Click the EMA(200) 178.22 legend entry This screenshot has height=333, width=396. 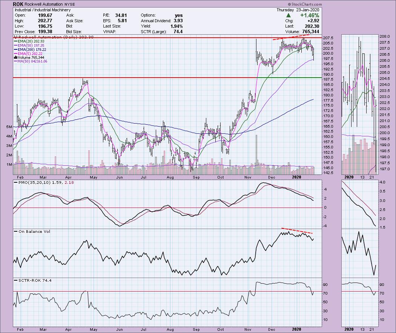(x=30, y=50)
